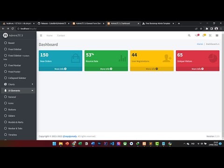Open the Sliders sidebar item
Viewport: 224px width, 168px height.
(x=19, y=116)
